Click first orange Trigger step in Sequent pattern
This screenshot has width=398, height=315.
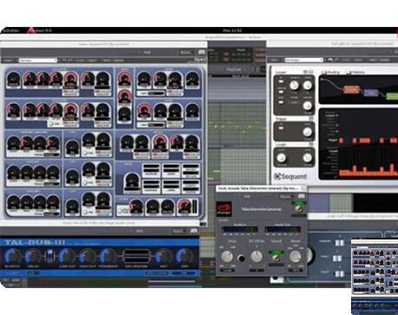click(341, 141)
